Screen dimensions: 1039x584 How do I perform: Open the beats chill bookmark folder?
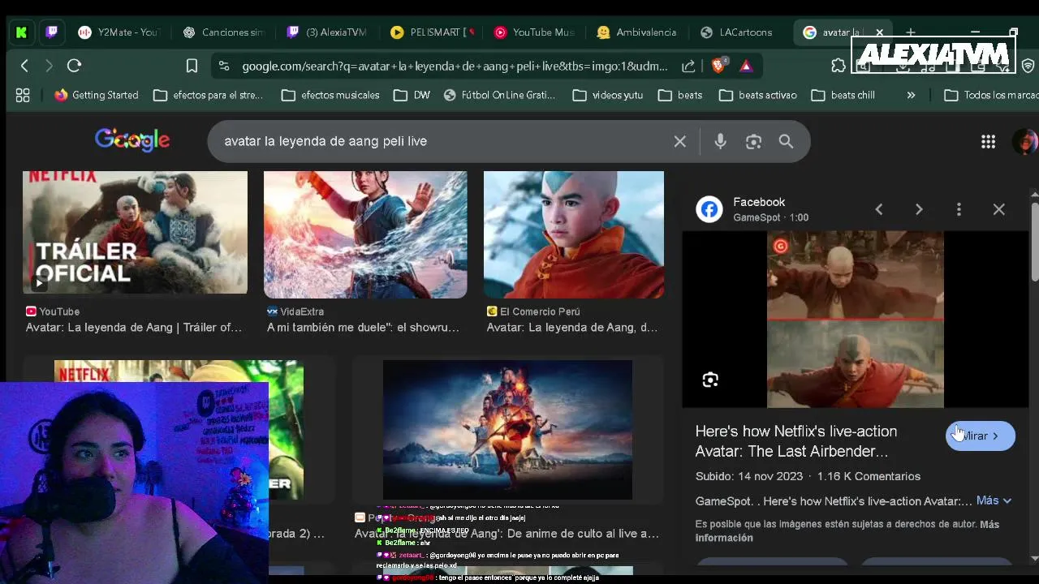tap(843, 95)
